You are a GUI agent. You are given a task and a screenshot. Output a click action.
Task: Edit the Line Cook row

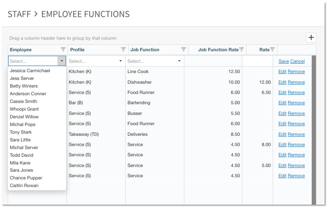pos(282,72)
